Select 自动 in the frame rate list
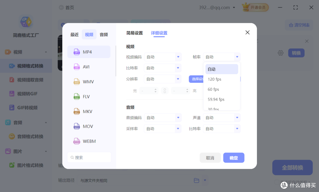Screen dimensions: 319x192 (222, 69)
